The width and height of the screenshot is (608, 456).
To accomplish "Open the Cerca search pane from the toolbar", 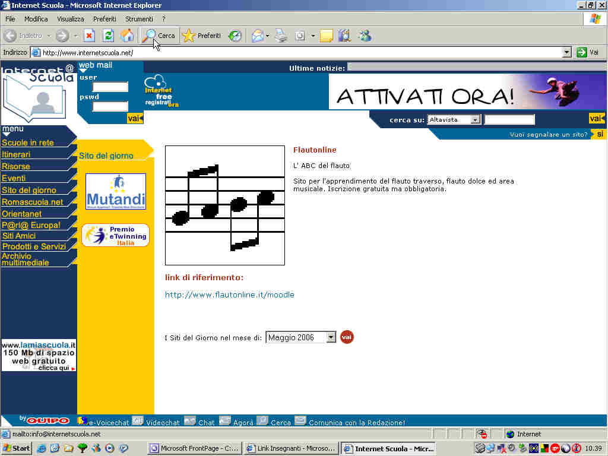I will pyautogui.click(x=159, y=36).
